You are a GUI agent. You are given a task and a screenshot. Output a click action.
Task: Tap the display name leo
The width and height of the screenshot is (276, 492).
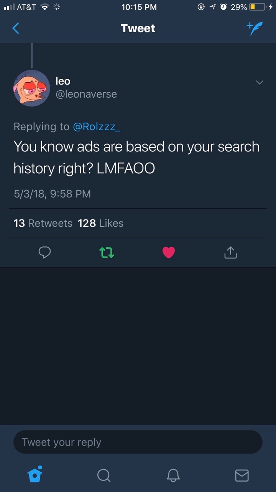tap(63, 81)
